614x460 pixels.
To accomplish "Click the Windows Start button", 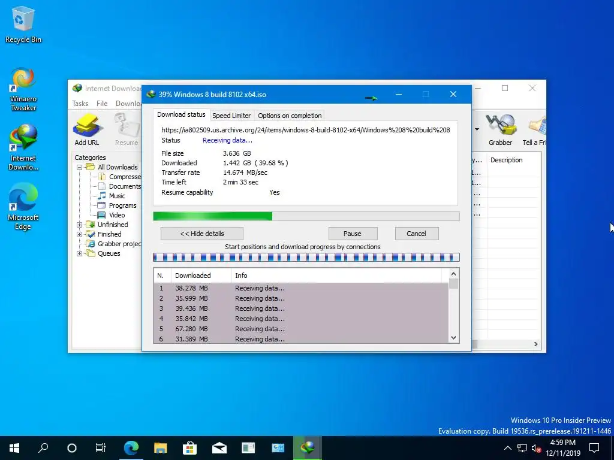I will click(x=14, y=447).
